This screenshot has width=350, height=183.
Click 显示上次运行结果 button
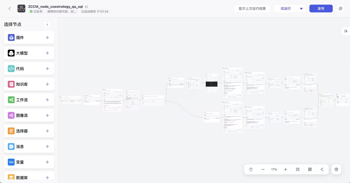pyautogui.click(x=252, y=9)
